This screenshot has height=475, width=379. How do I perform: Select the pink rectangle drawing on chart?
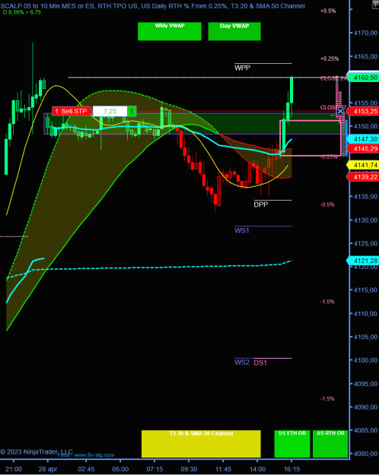click(310, 138)
